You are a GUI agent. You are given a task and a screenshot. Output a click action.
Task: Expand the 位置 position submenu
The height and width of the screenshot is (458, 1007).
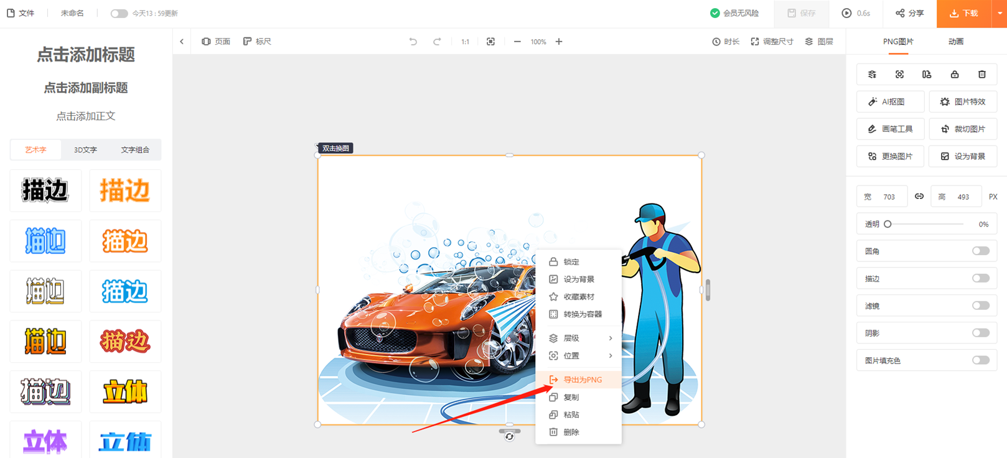click(579, 355)
